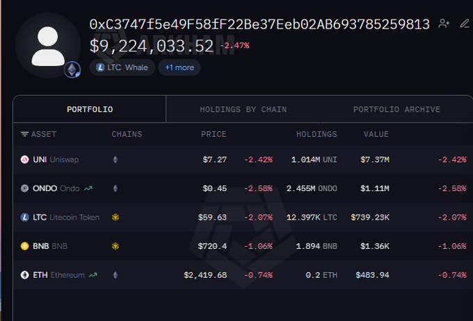This screenshot has height=321, width=473.
Task: Click the UNI price $7.27
Action: 214,159
